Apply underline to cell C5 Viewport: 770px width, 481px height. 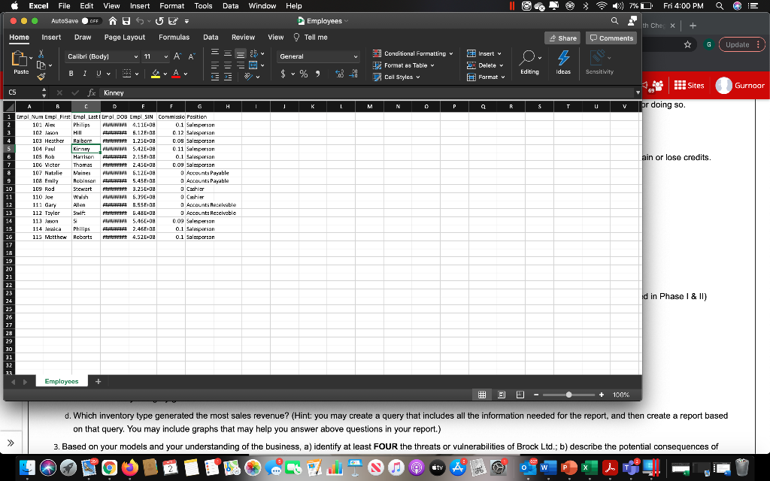(x=98, y=73)
